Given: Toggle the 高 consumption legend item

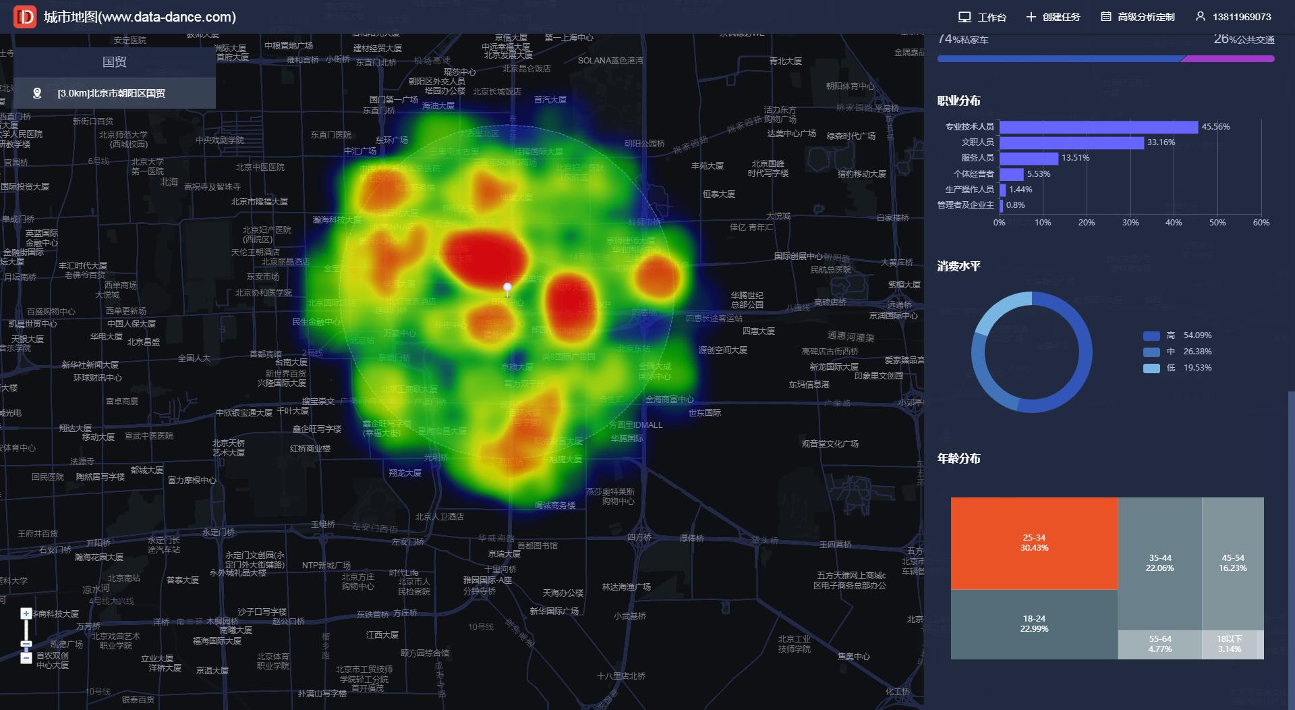Looking at the screenshot, I should 1177,335.
